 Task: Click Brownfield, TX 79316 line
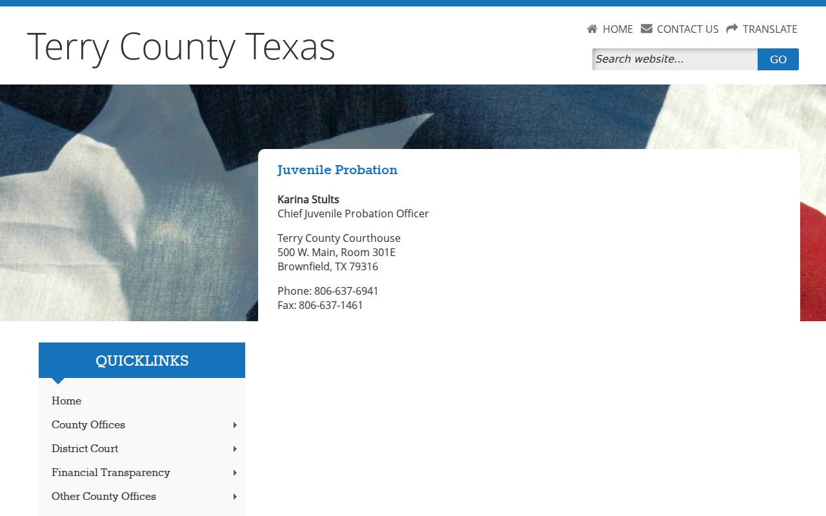coord(328,266)
